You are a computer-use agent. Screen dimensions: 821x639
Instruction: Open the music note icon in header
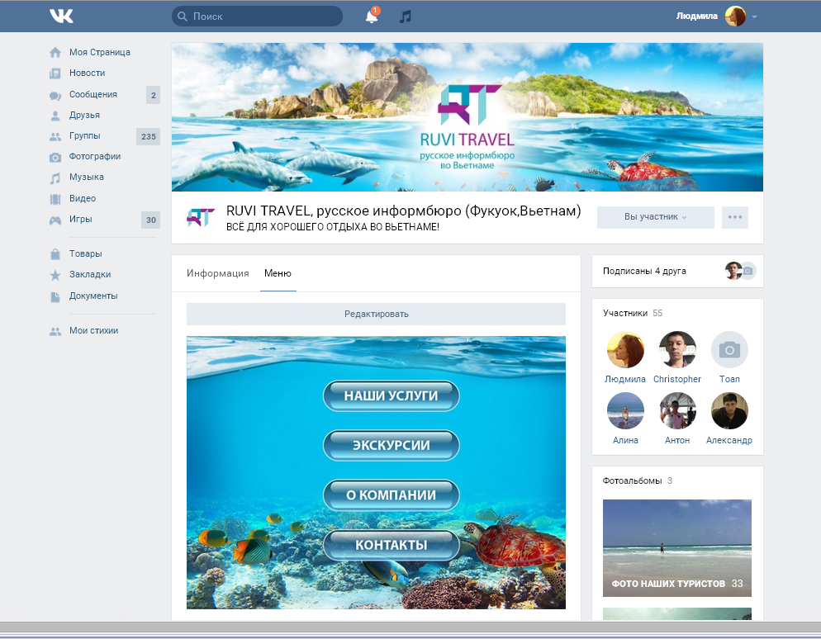tap(406, 17)
